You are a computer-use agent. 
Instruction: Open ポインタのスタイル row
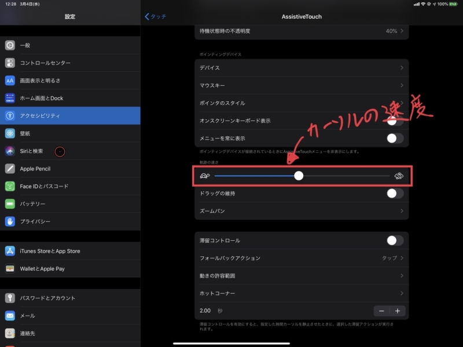pyautogui.click(x=302, y=103)
